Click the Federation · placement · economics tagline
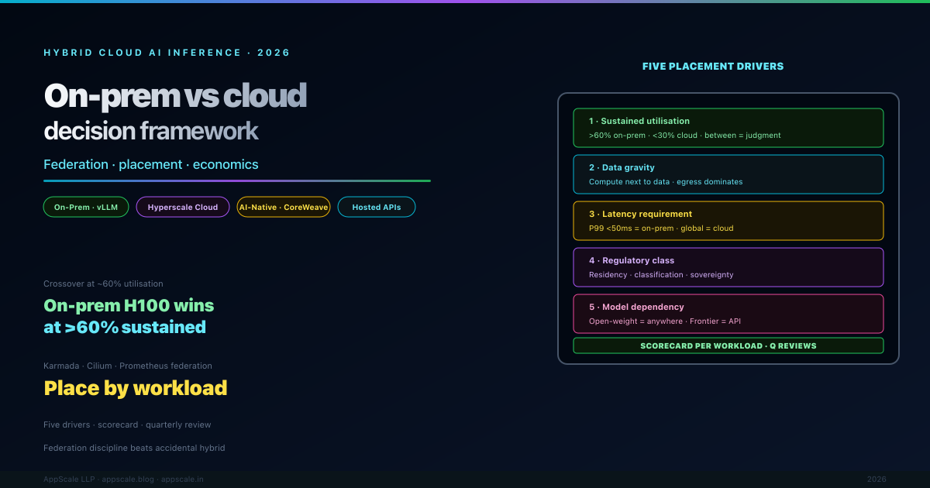Image resolution: width=930 pixels, height=488 pixels. (x=151, y=164)
